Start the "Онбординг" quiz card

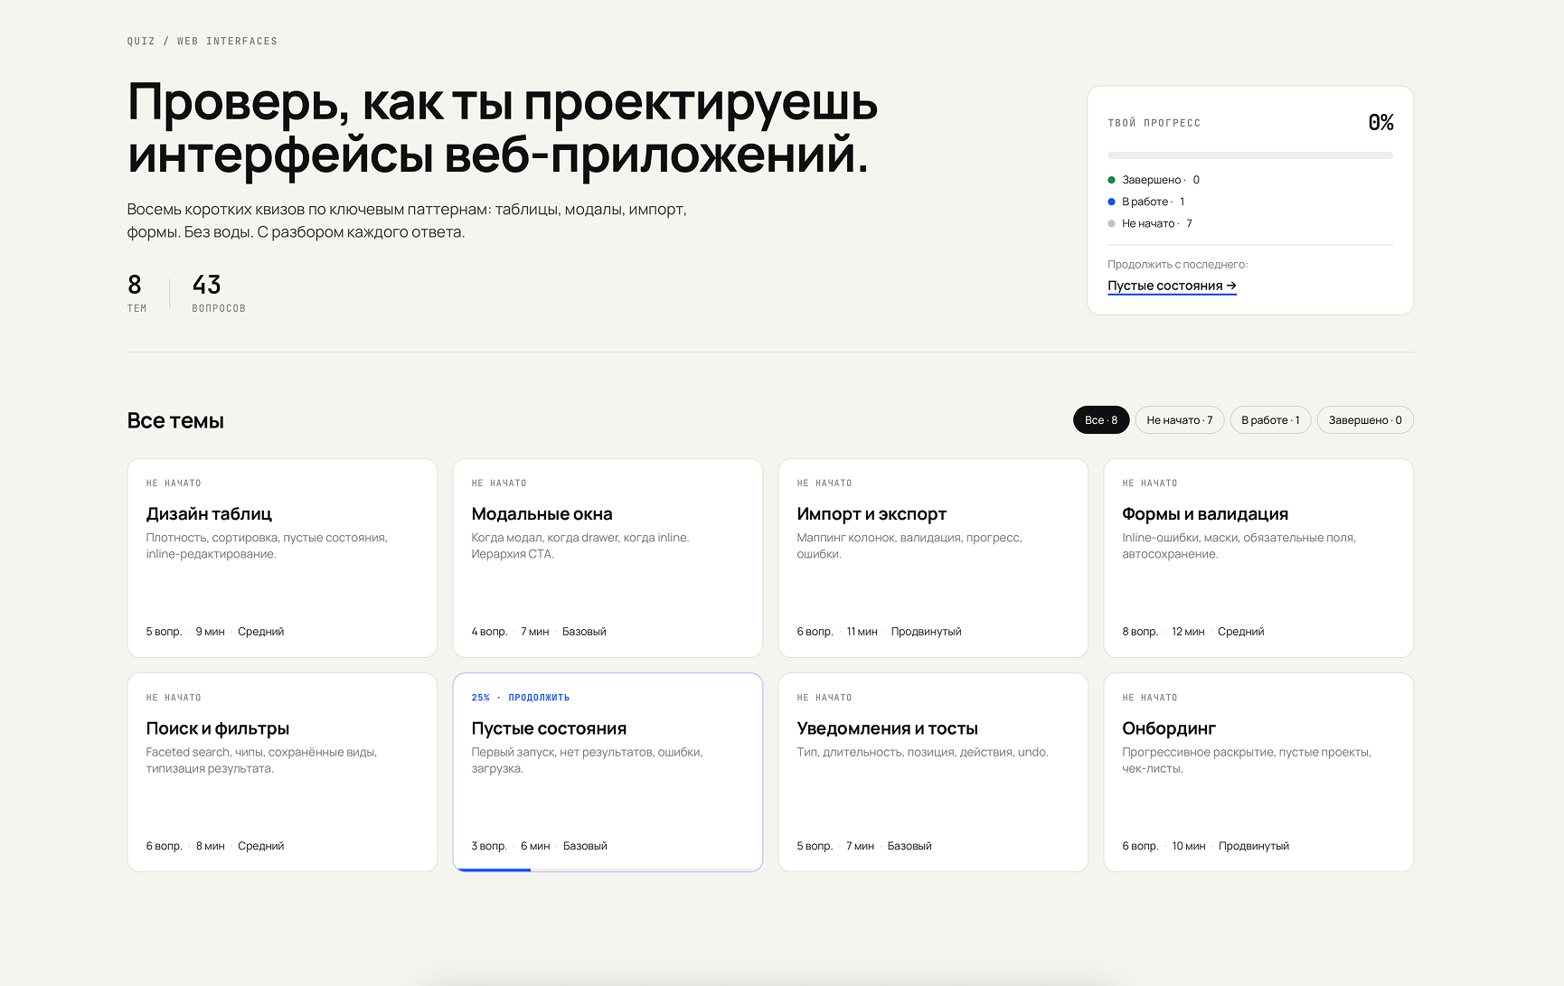pyautogui.click(x=1258, y=772)
